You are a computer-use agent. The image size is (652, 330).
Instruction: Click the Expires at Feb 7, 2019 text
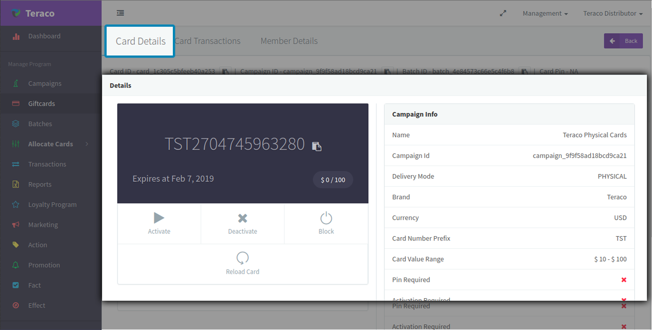(173, 178)
